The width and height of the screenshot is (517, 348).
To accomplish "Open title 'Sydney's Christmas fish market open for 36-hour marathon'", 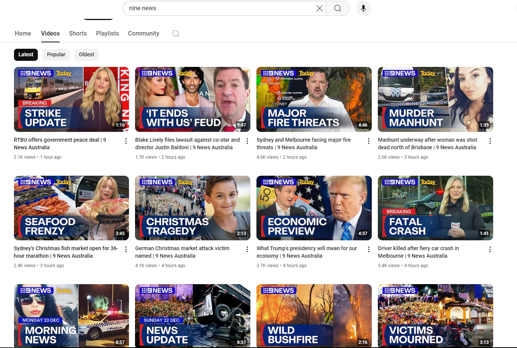I will 66,252.
